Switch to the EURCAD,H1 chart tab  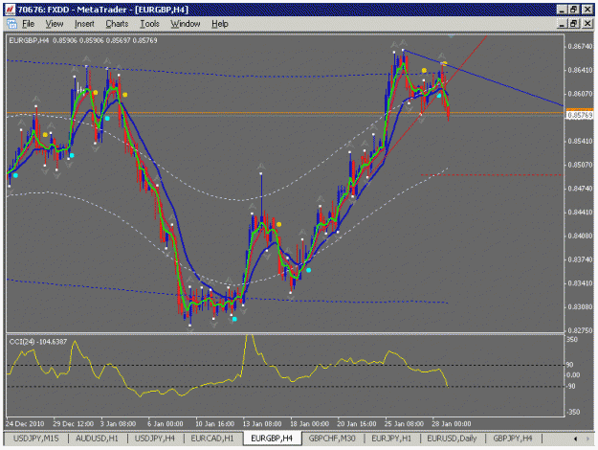click(x=212, y=439)
